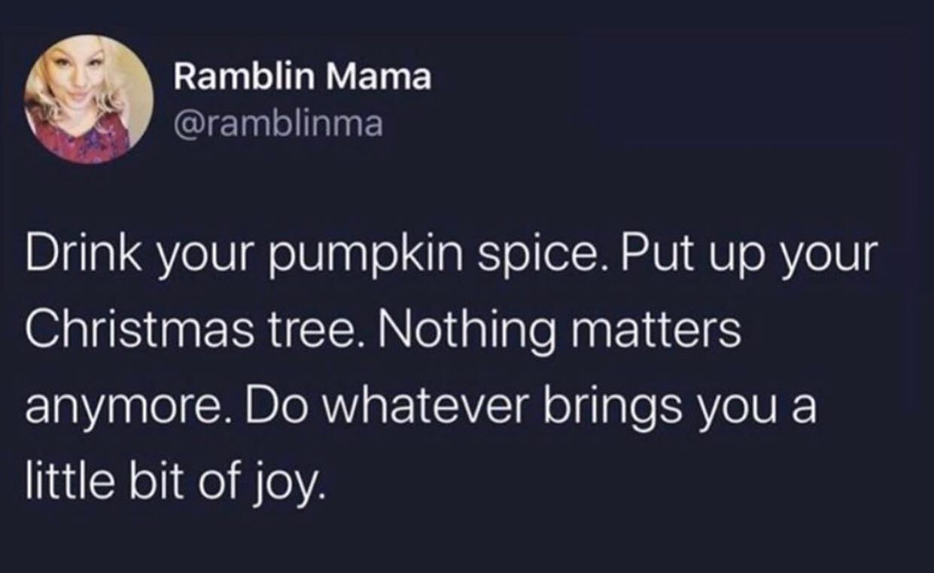Select the word "joy" ending the tweet
This screenshot has width=934, height=573.
pyautogui.click(x=295, y=486)
